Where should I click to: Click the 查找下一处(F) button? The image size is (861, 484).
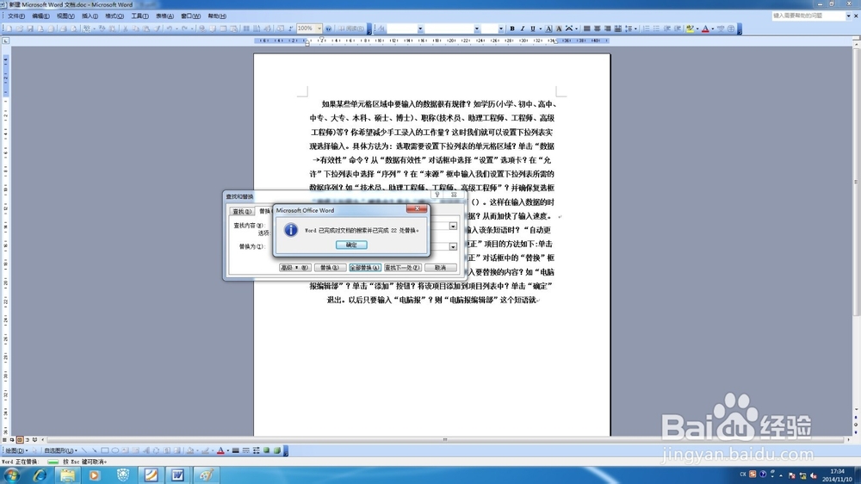click(402, 268)
